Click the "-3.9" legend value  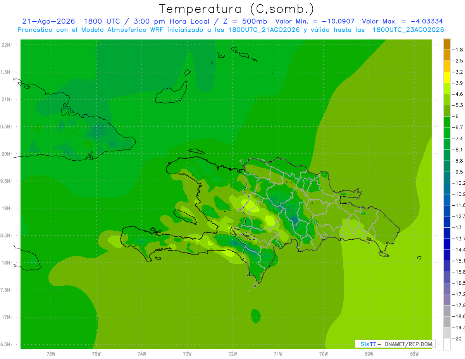coord(458,83)
